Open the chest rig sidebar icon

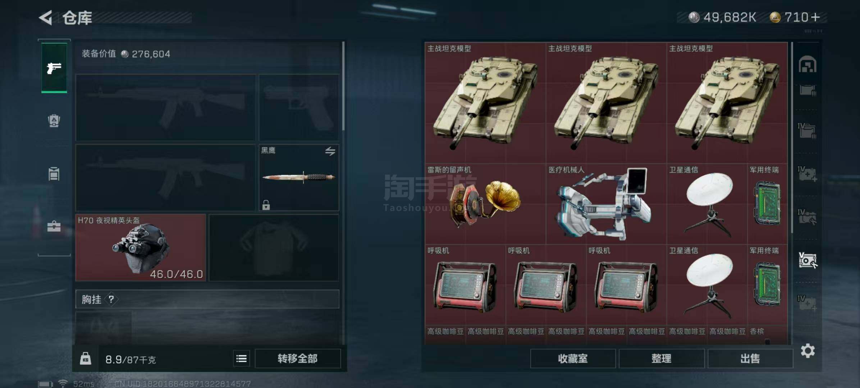tap(54, 174)
